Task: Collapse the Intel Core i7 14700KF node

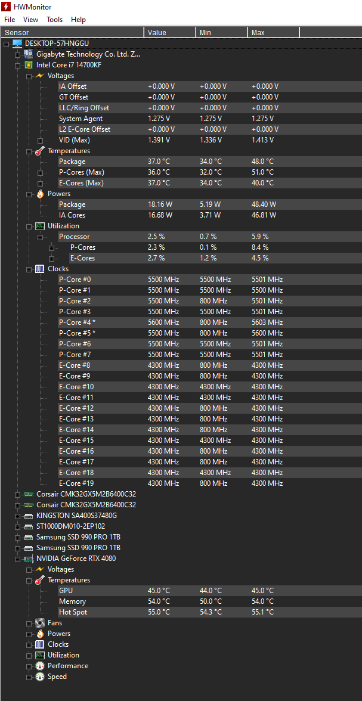Action: pyautogui.click(x=17, y=66)
